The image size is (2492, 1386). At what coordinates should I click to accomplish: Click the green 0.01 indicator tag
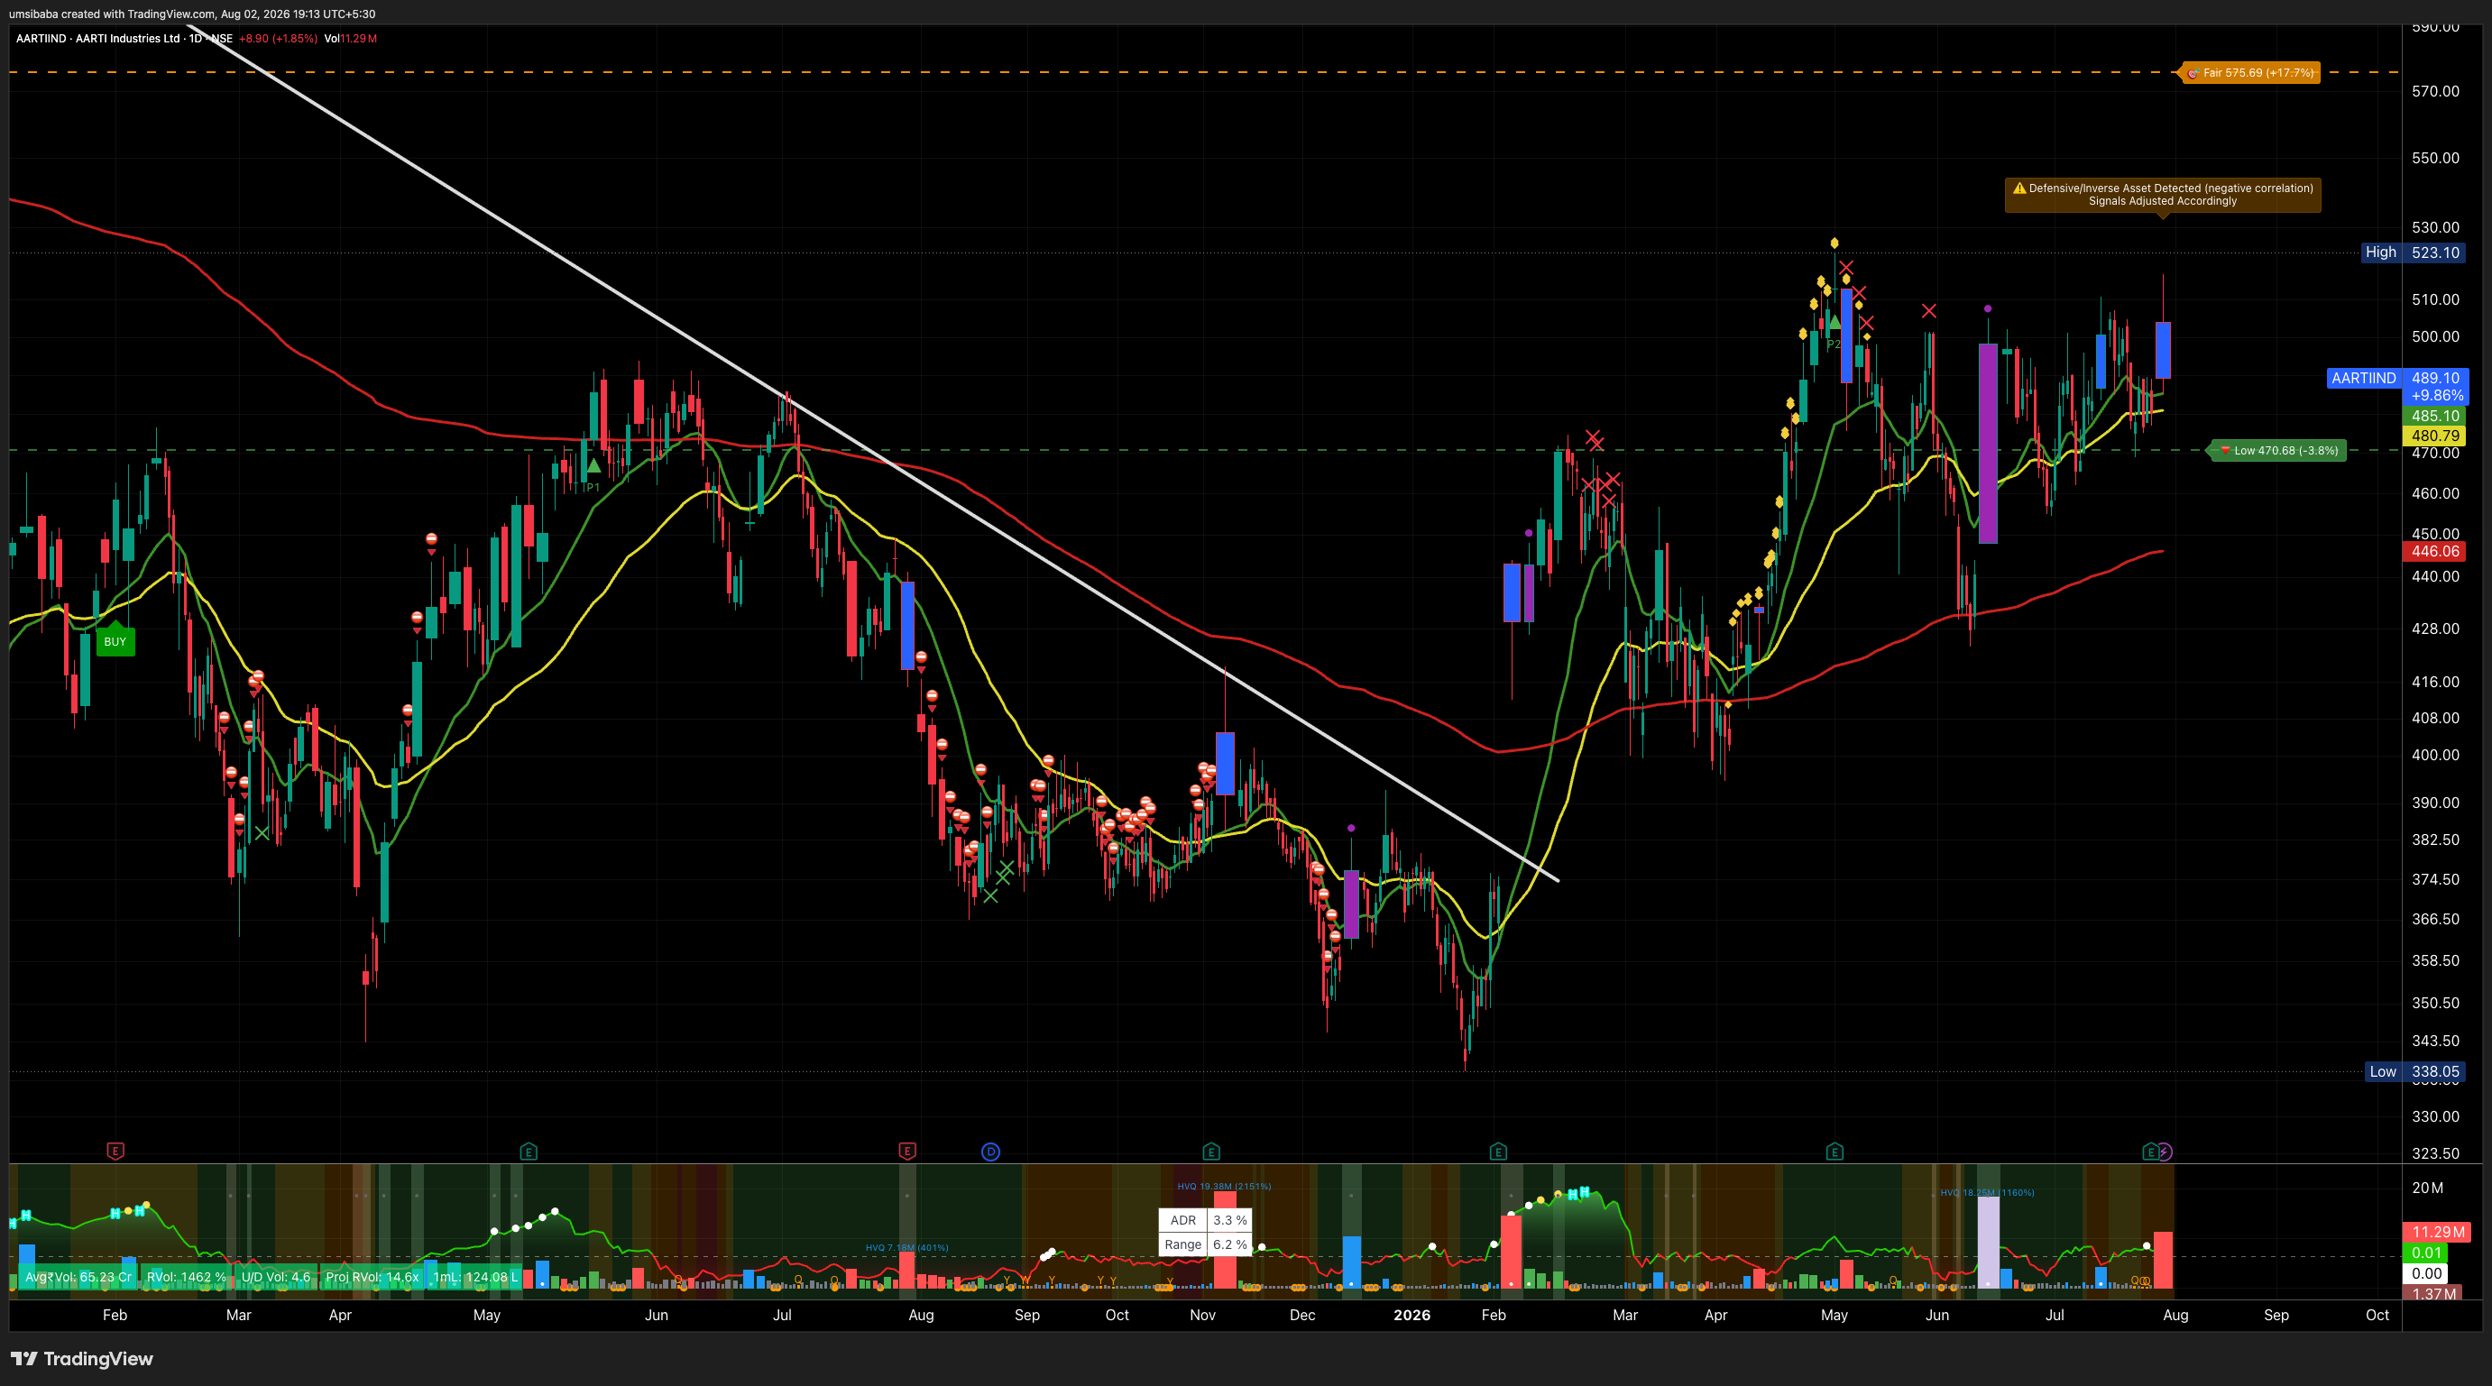[2426, 1253]
